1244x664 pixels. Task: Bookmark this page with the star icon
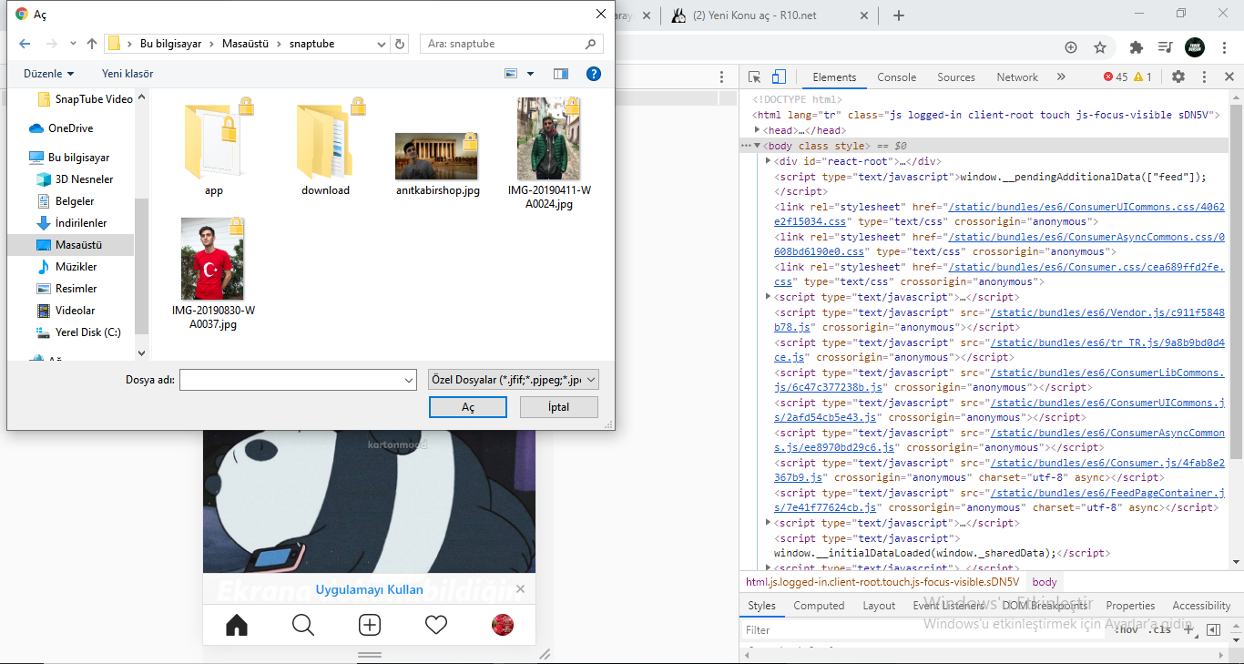(1100, 47)
